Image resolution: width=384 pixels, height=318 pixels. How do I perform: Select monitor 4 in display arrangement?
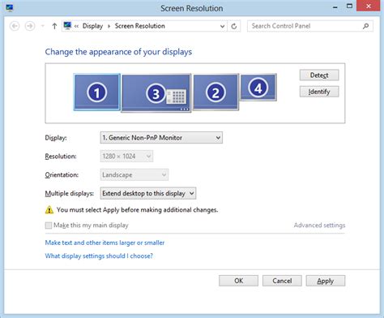coord(258,88)
